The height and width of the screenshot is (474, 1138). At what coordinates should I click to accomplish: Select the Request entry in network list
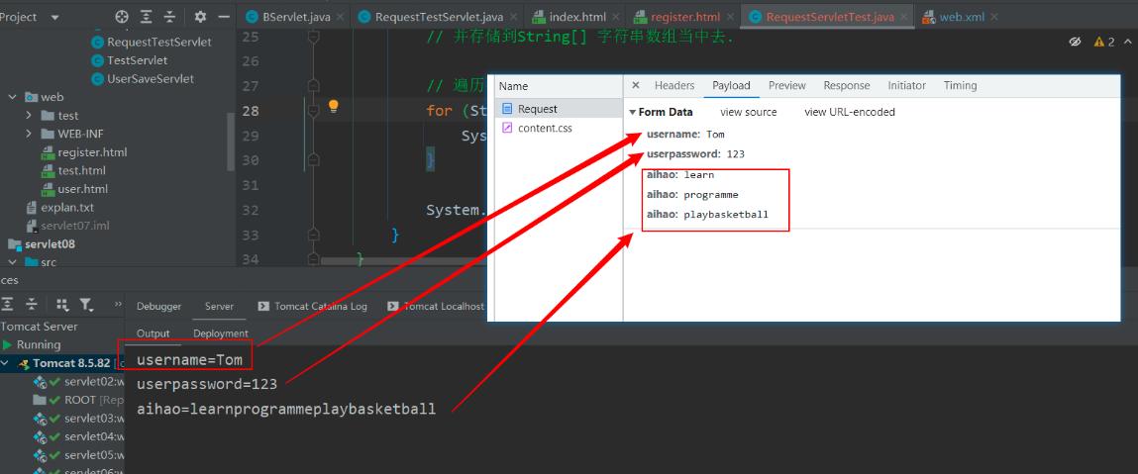coord(558,109)
